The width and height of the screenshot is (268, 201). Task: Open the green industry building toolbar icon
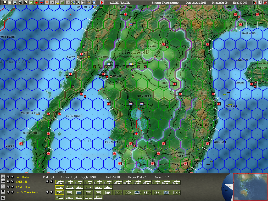coord(63,2)
